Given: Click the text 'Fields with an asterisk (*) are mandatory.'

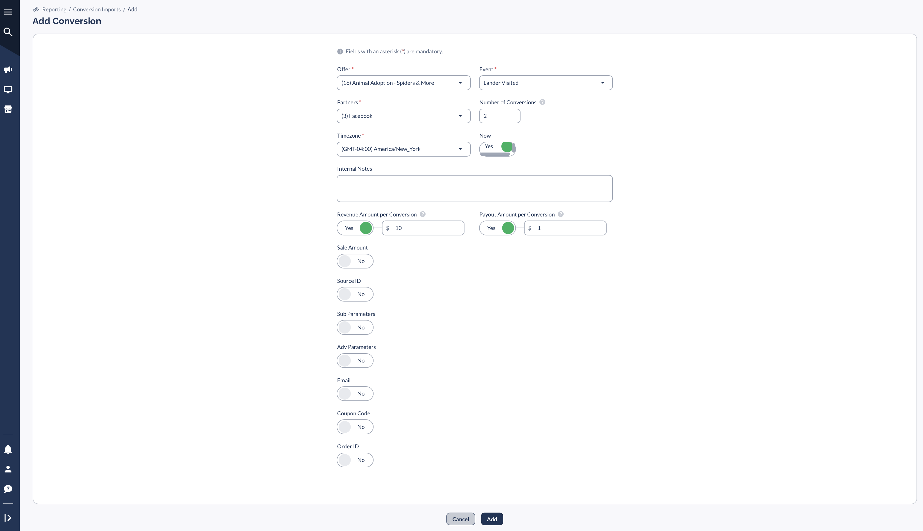Looking at the screenshot, I should tap(394, 51).
